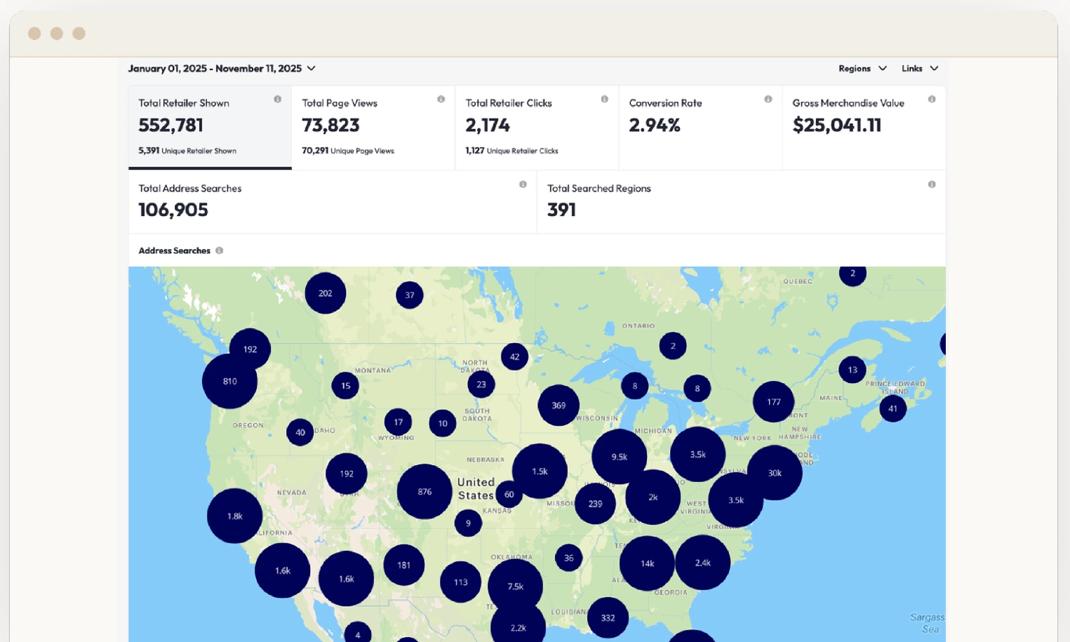
Task: Click the 7.5k map cluster
Action: 515,586
